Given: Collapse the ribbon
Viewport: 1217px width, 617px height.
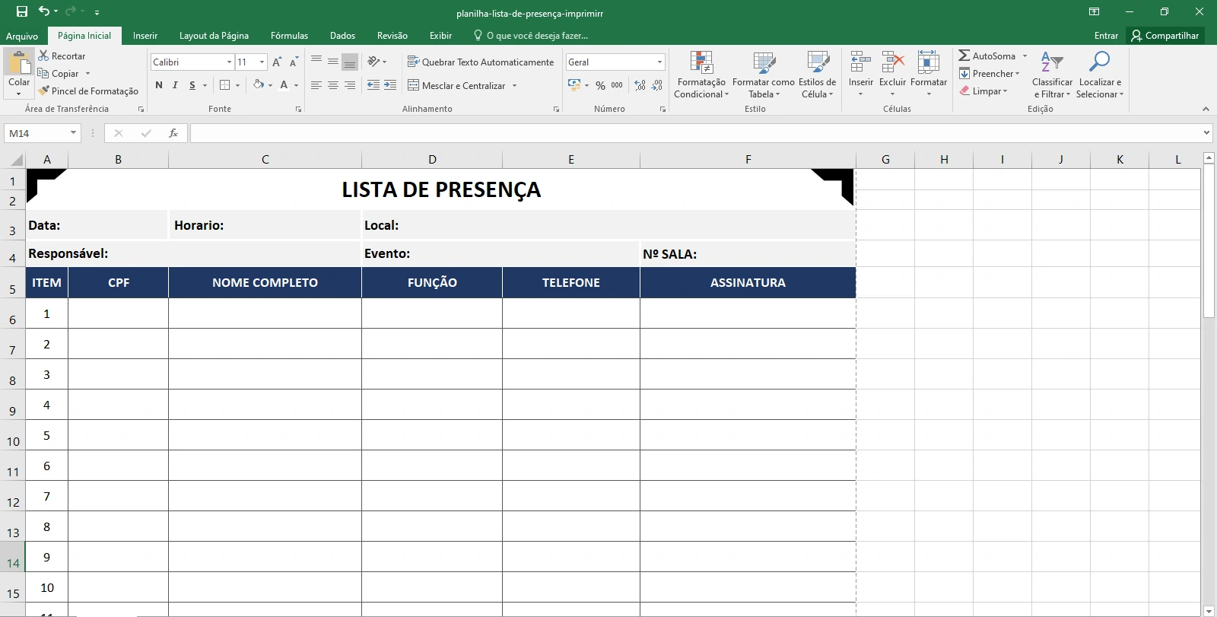Looking at the screenshot, I should (1206, 109).
